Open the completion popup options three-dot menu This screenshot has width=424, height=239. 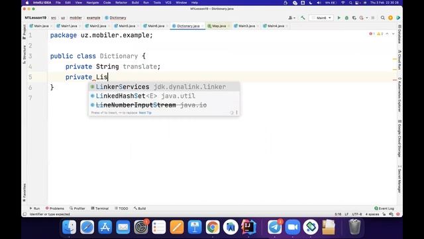tap(237, 112)
